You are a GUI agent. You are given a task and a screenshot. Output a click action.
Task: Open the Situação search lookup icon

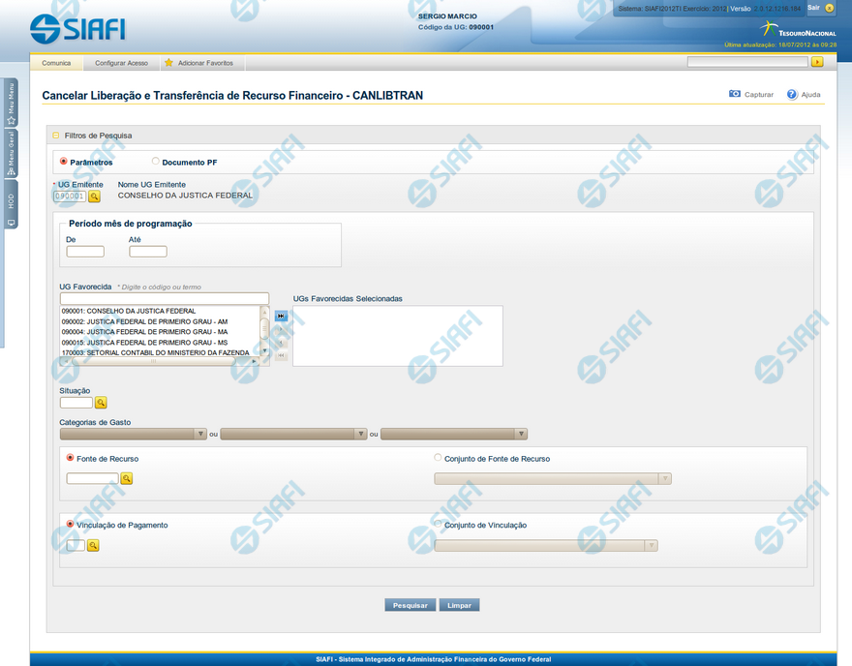pyautogui.click(x=101, y=403)
